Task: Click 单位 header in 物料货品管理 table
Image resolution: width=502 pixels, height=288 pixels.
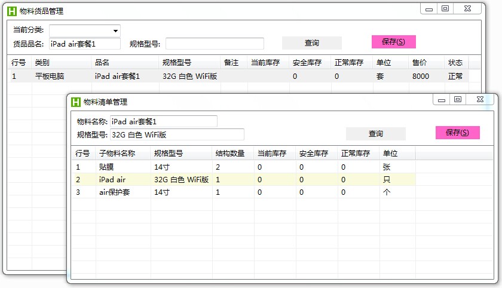Action: (x=391, y=63)
